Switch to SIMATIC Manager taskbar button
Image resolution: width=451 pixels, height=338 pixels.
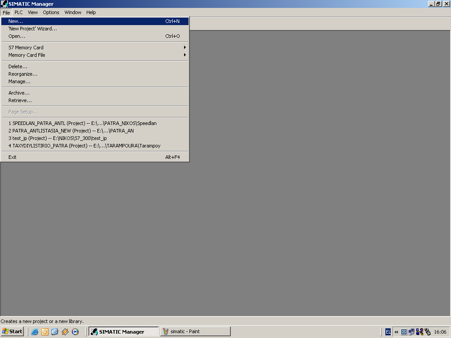point(124,331)
